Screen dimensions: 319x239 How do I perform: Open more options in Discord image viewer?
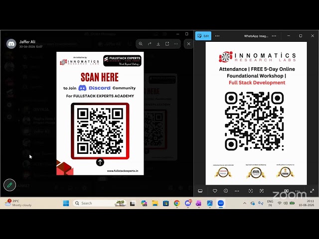click(176, 44)
